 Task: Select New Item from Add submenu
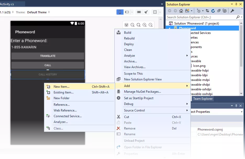click(x=80, y=86)
